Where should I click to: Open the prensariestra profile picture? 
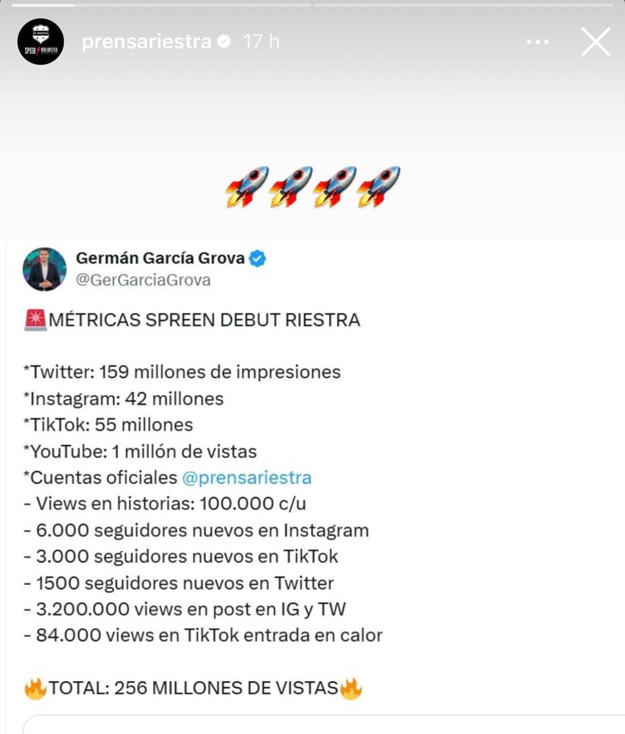coord(40,41)
